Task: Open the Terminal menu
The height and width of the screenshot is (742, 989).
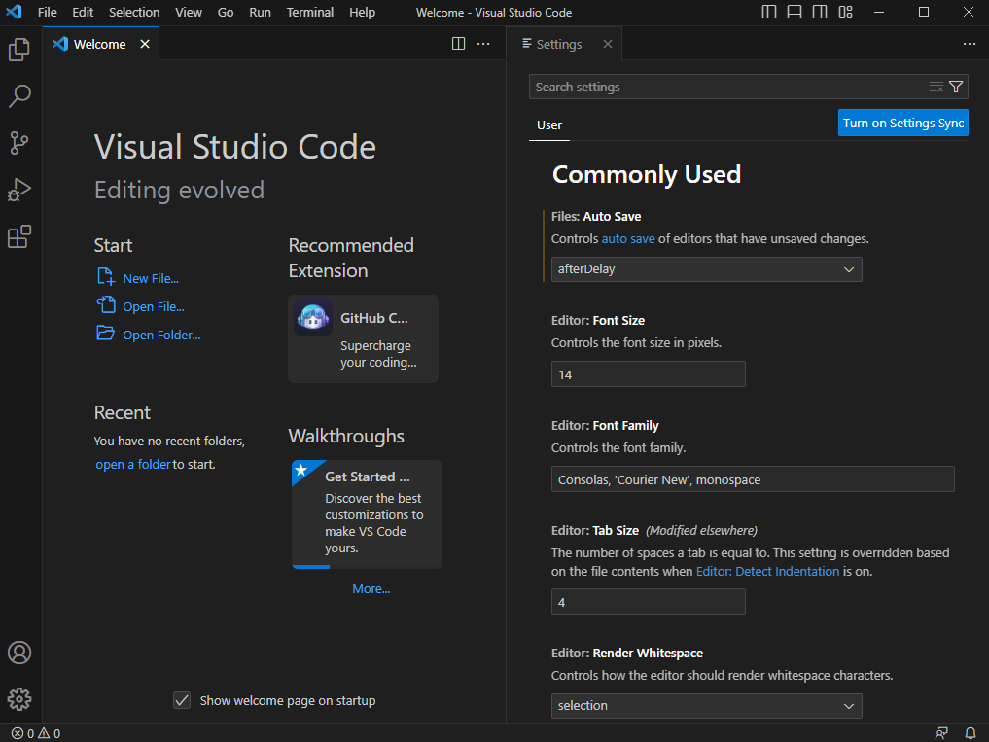Action: tap(309, 12)
